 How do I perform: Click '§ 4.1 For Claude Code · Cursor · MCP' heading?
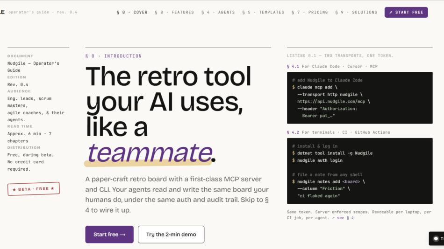click(332, 66)
